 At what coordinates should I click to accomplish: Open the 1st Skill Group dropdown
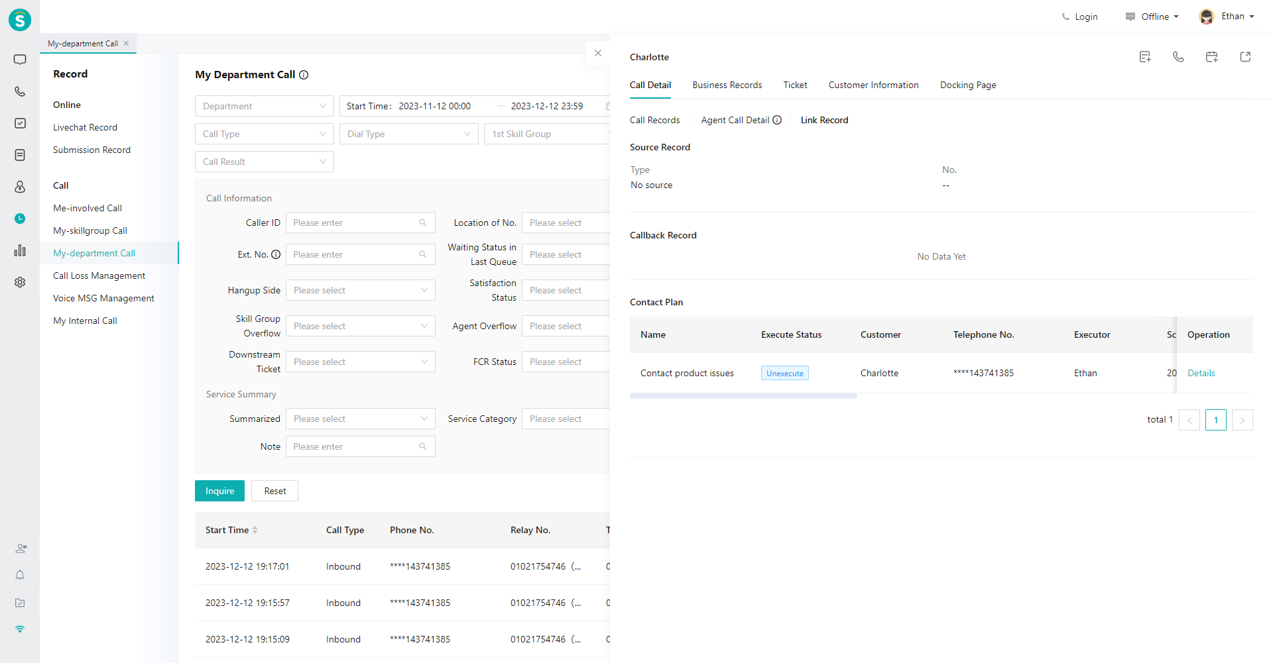point(547,134)
